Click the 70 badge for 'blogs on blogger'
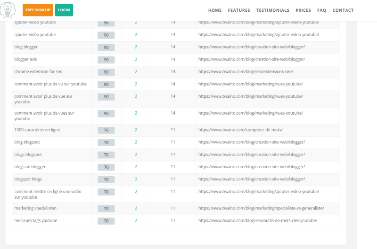This screenshot has width=377, height=249. point(106,167)
